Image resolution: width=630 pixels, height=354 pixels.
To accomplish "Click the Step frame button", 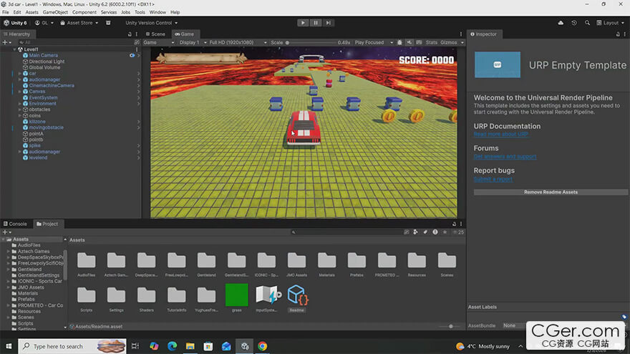I will (327, 23).
